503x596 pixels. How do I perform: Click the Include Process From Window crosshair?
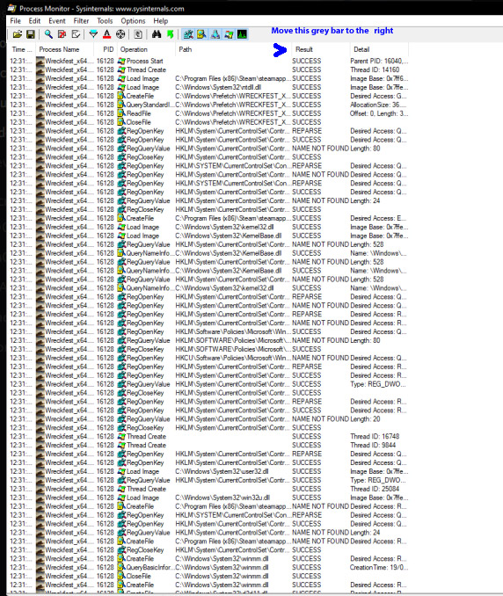[120, 34]
